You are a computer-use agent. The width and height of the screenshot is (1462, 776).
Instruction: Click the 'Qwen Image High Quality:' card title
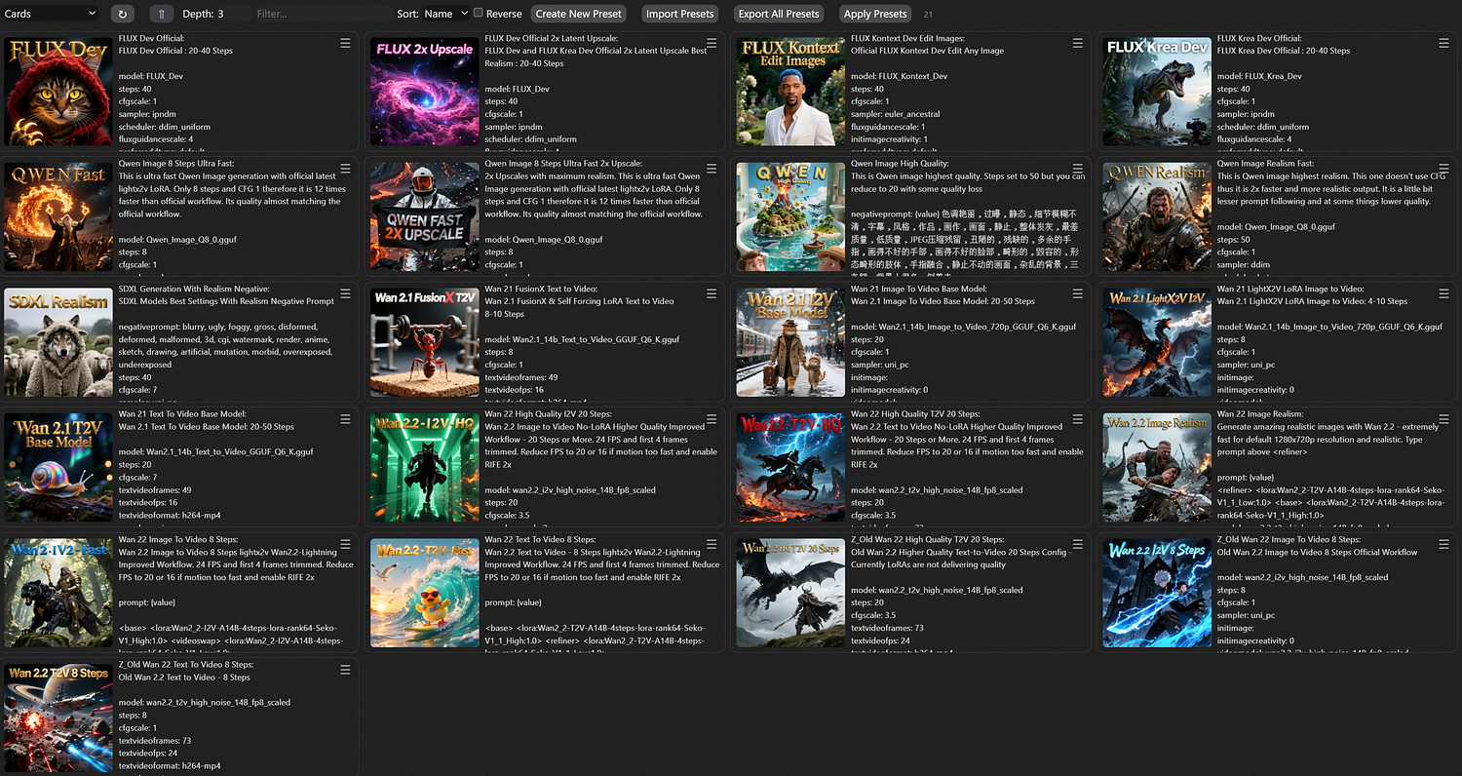900,164
